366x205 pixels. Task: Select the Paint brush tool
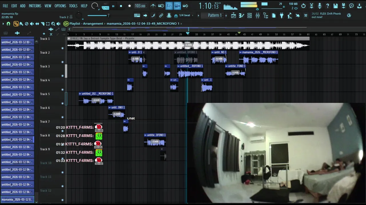tap(21, 24)
